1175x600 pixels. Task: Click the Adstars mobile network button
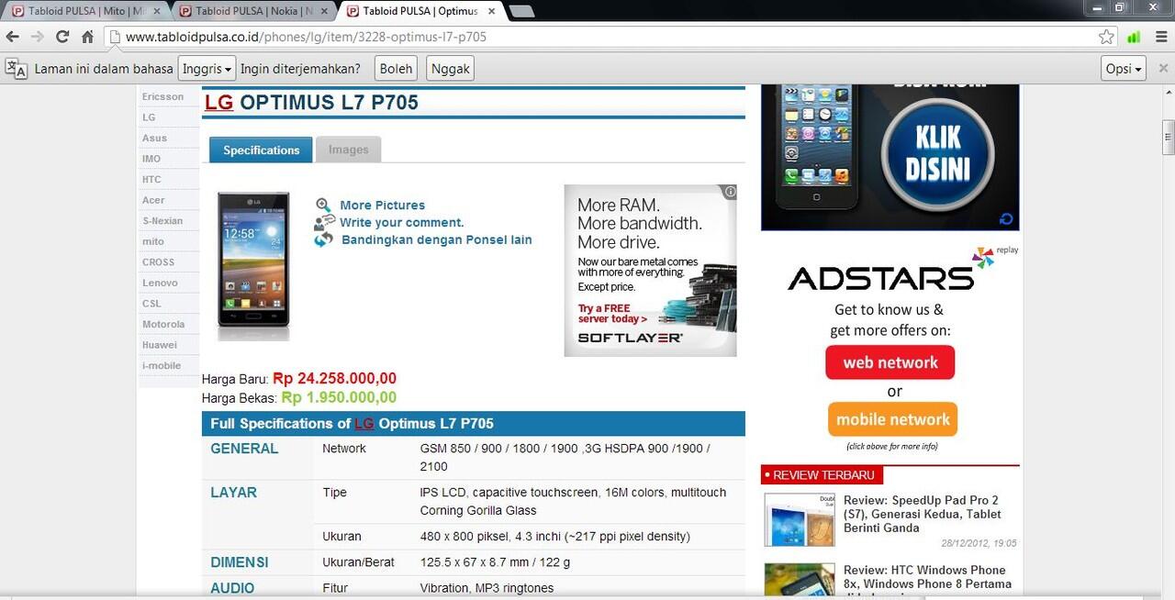tap(892, 419)
